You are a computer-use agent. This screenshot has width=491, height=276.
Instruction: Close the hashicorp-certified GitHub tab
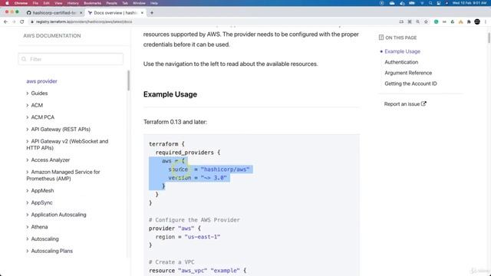pos(81,13)
